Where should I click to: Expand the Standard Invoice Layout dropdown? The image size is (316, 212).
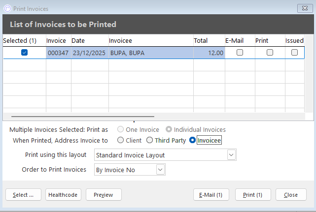click(231, 155)
